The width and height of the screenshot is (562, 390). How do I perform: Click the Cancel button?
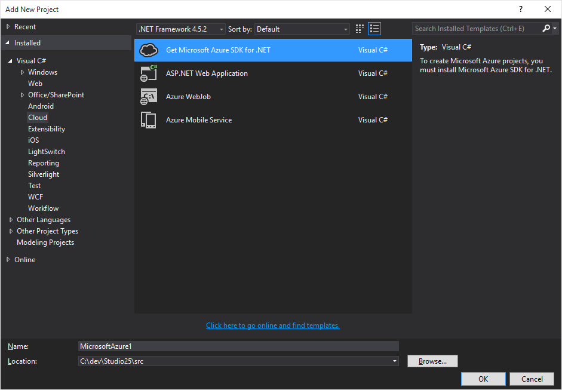coord(532,379)
